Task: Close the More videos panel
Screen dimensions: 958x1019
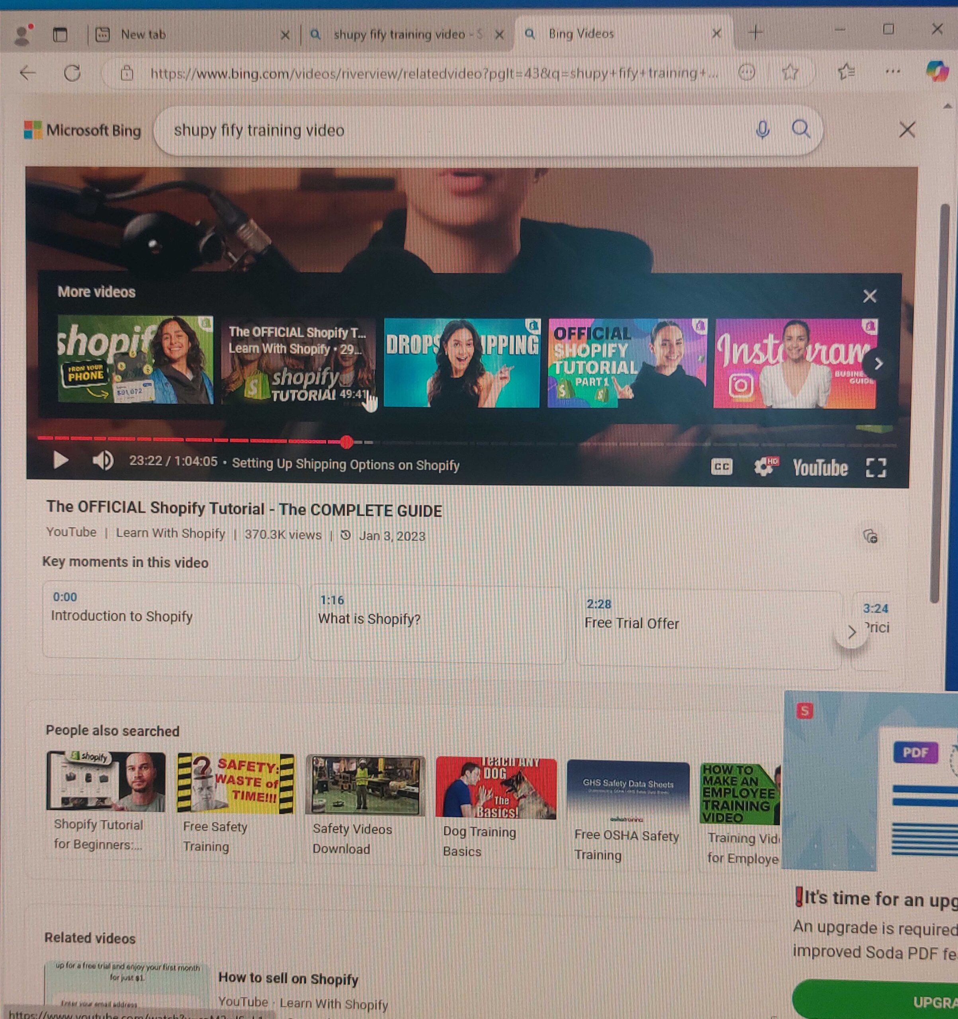Action: coord(869,296)
